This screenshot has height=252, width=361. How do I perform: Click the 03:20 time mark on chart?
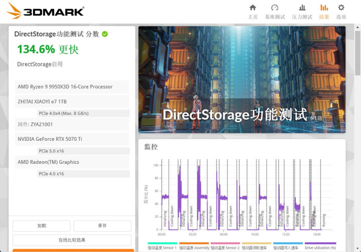(x=193, y=234)
